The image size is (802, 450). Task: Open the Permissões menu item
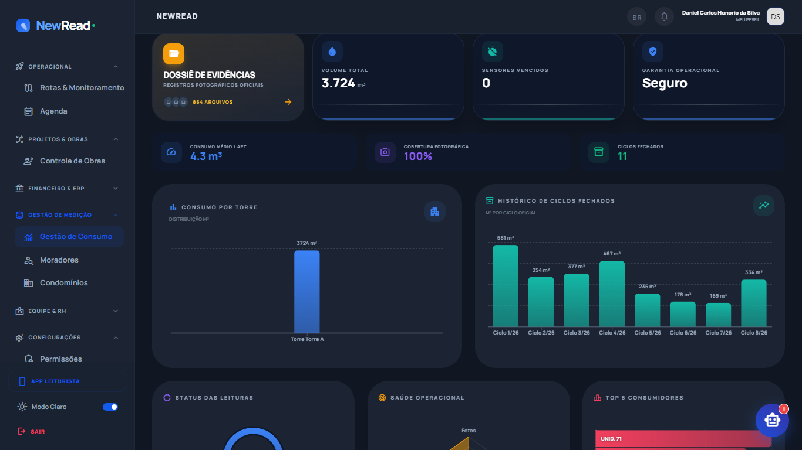pos(69,359)
